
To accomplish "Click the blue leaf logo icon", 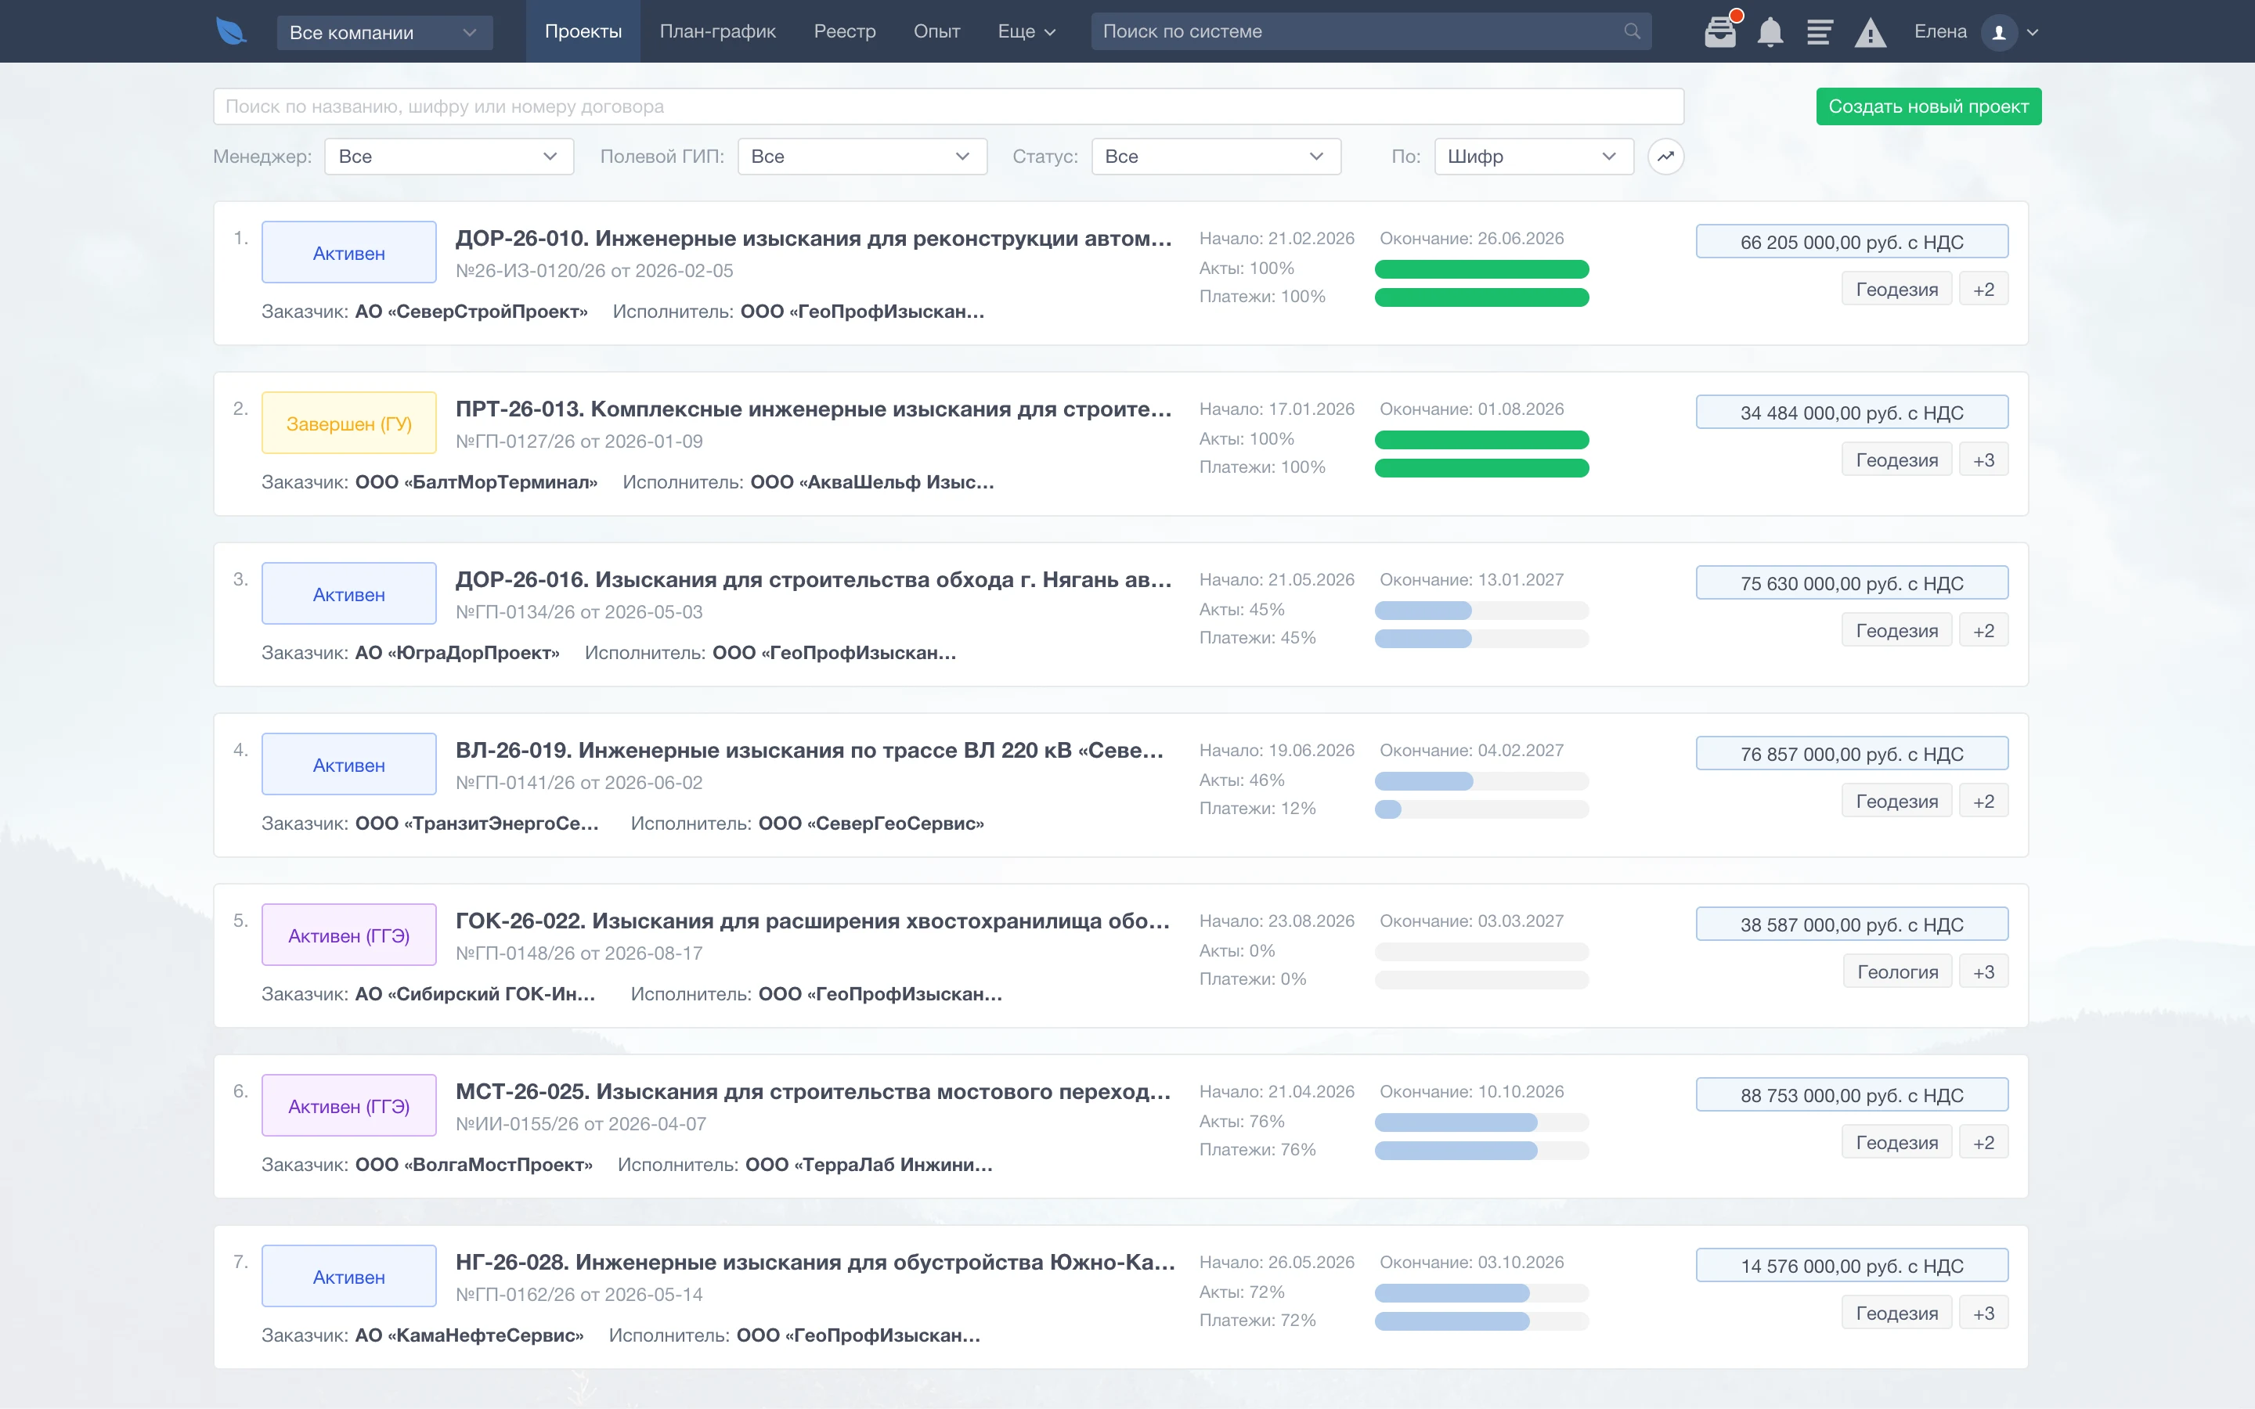I will pos(230,31).
